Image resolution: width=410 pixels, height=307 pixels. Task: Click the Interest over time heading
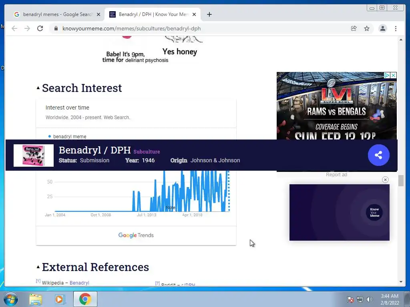coord(67,108)
